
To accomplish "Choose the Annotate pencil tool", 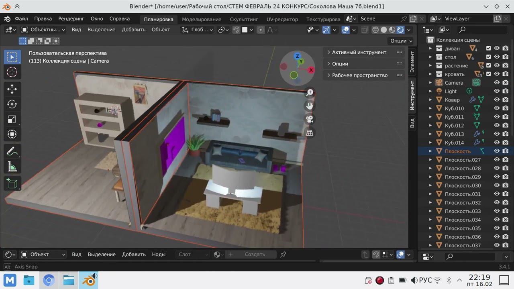I will click(12, 151).
